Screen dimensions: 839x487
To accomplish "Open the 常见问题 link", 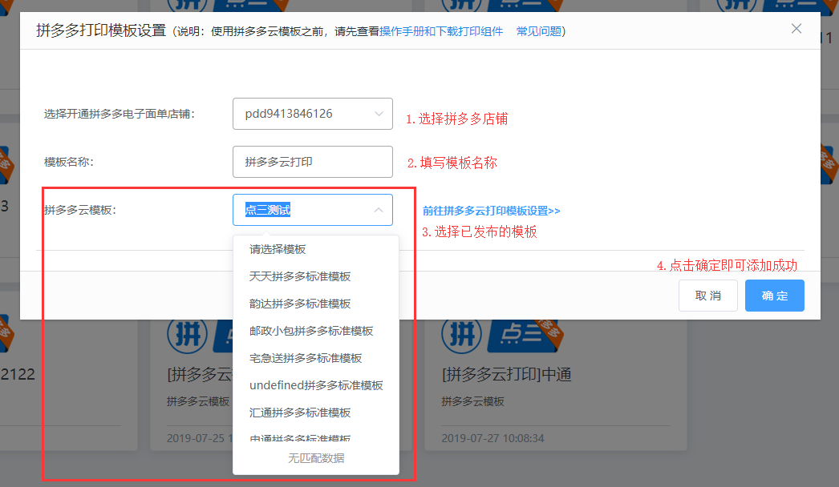I will coord(538,31).
